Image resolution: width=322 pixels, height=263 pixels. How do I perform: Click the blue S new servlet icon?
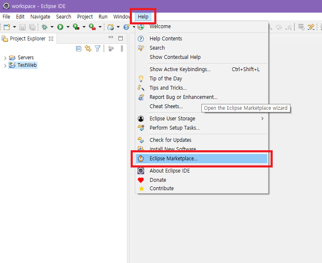coord(126,27)
